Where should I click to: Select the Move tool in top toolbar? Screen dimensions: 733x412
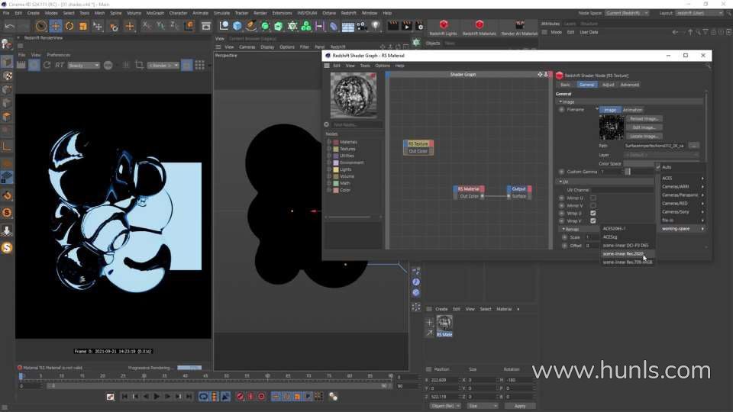[55, 26]
